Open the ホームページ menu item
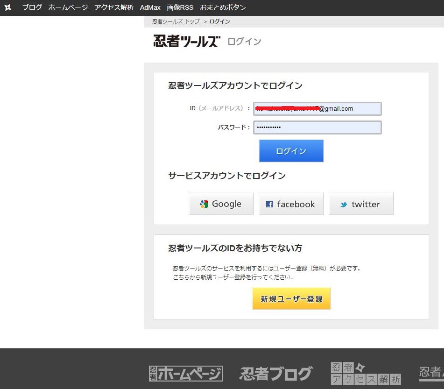Image resolution: width=445 pixels, height=389 pixels. 68,7
